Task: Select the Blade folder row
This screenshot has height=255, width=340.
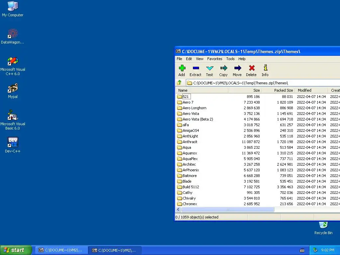Action: 258,181
